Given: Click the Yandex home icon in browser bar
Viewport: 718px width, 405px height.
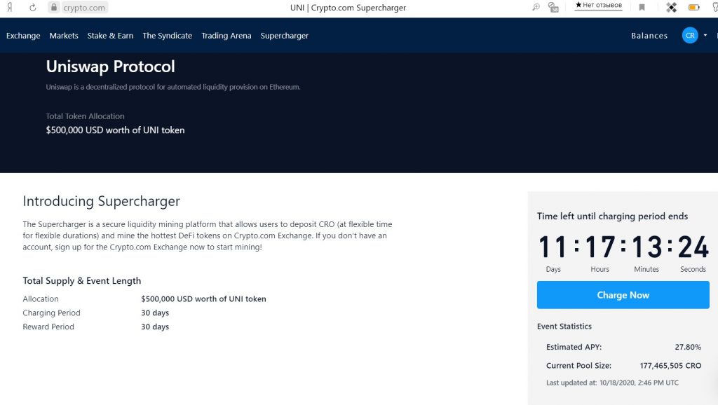Looking at the screenshot, I should click(9, 7).
